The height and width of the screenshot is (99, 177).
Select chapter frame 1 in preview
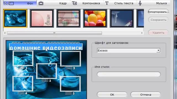point(23,58)
